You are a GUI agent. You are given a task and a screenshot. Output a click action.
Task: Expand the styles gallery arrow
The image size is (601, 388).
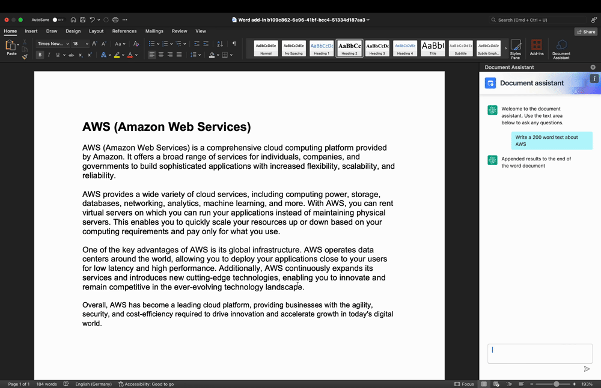click(x=505, y=48)
